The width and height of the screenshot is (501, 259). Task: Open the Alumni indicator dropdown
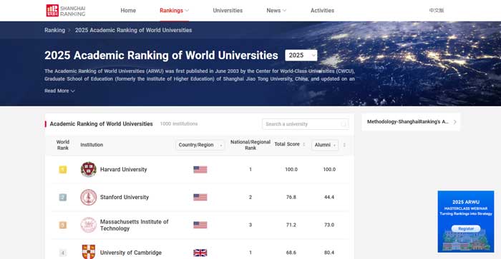tap(325, 145)
